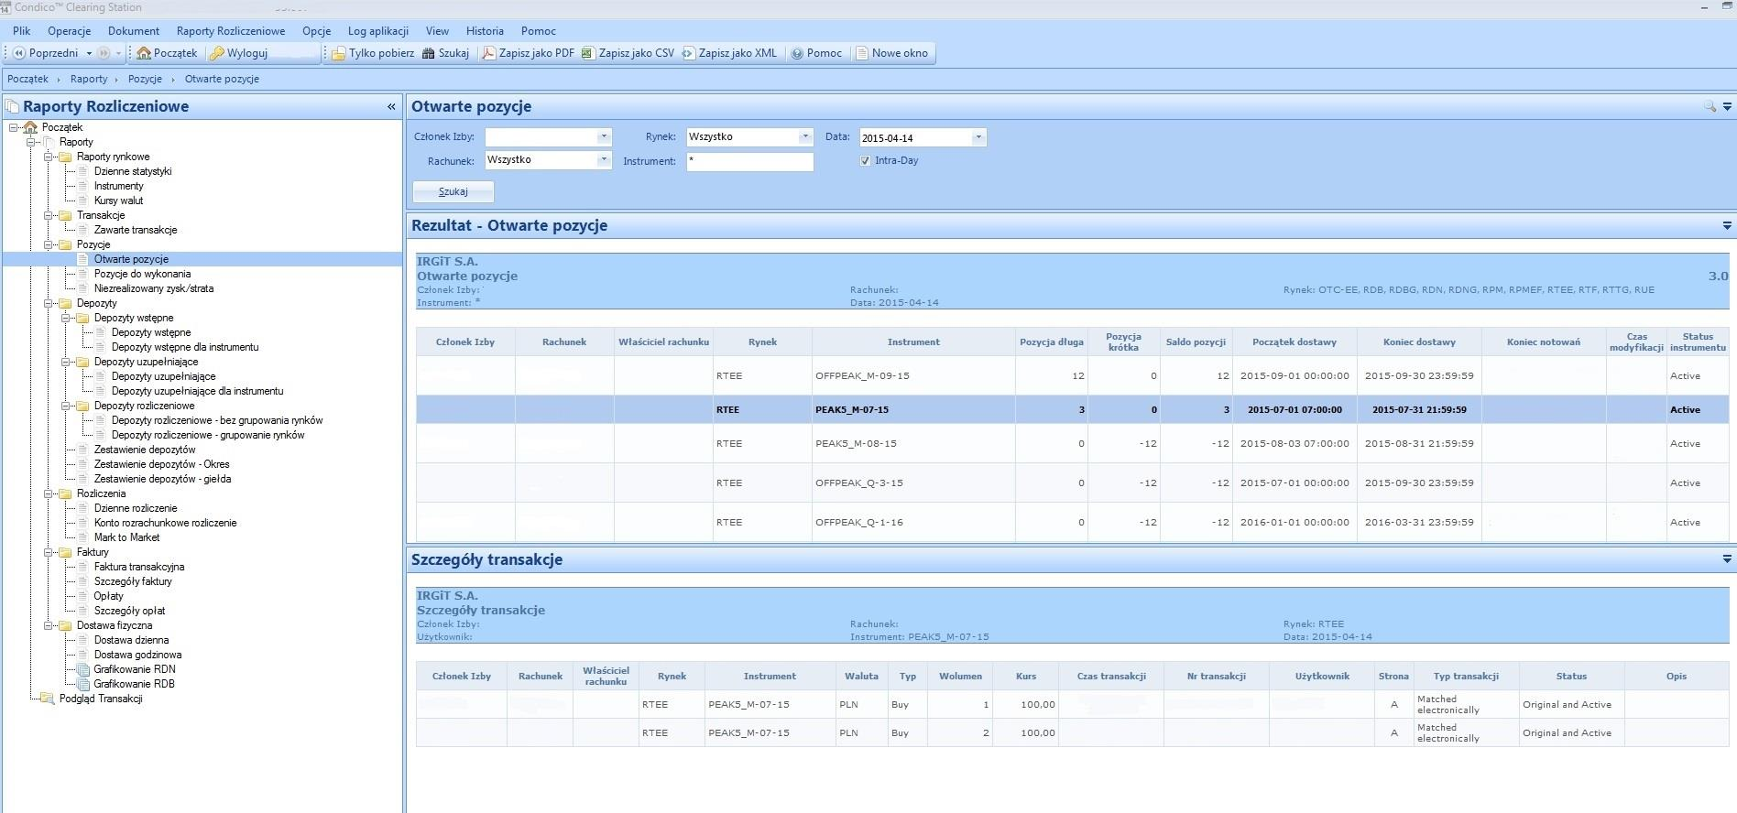
Task: Open the Poprzedni history dropdown arrow
Action: [x=89, y=53]
